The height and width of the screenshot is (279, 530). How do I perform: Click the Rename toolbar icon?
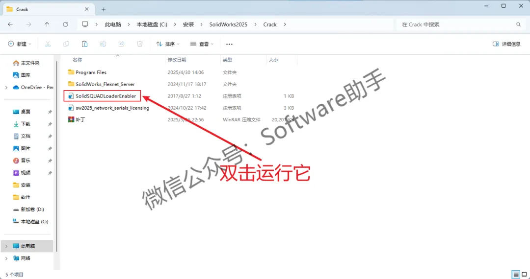103,44
